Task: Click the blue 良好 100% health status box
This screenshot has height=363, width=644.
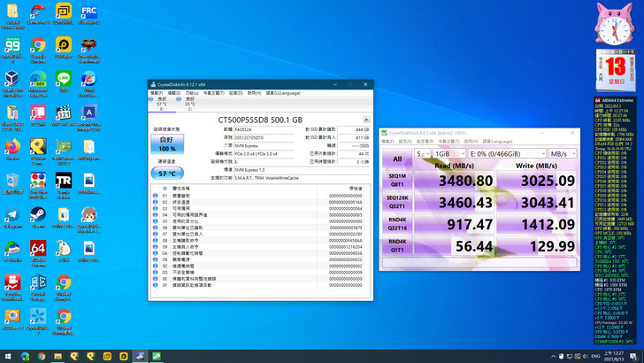Action: click(166, 145)
